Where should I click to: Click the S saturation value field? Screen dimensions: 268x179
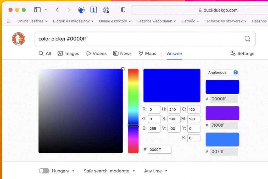[x=174, y=119]
